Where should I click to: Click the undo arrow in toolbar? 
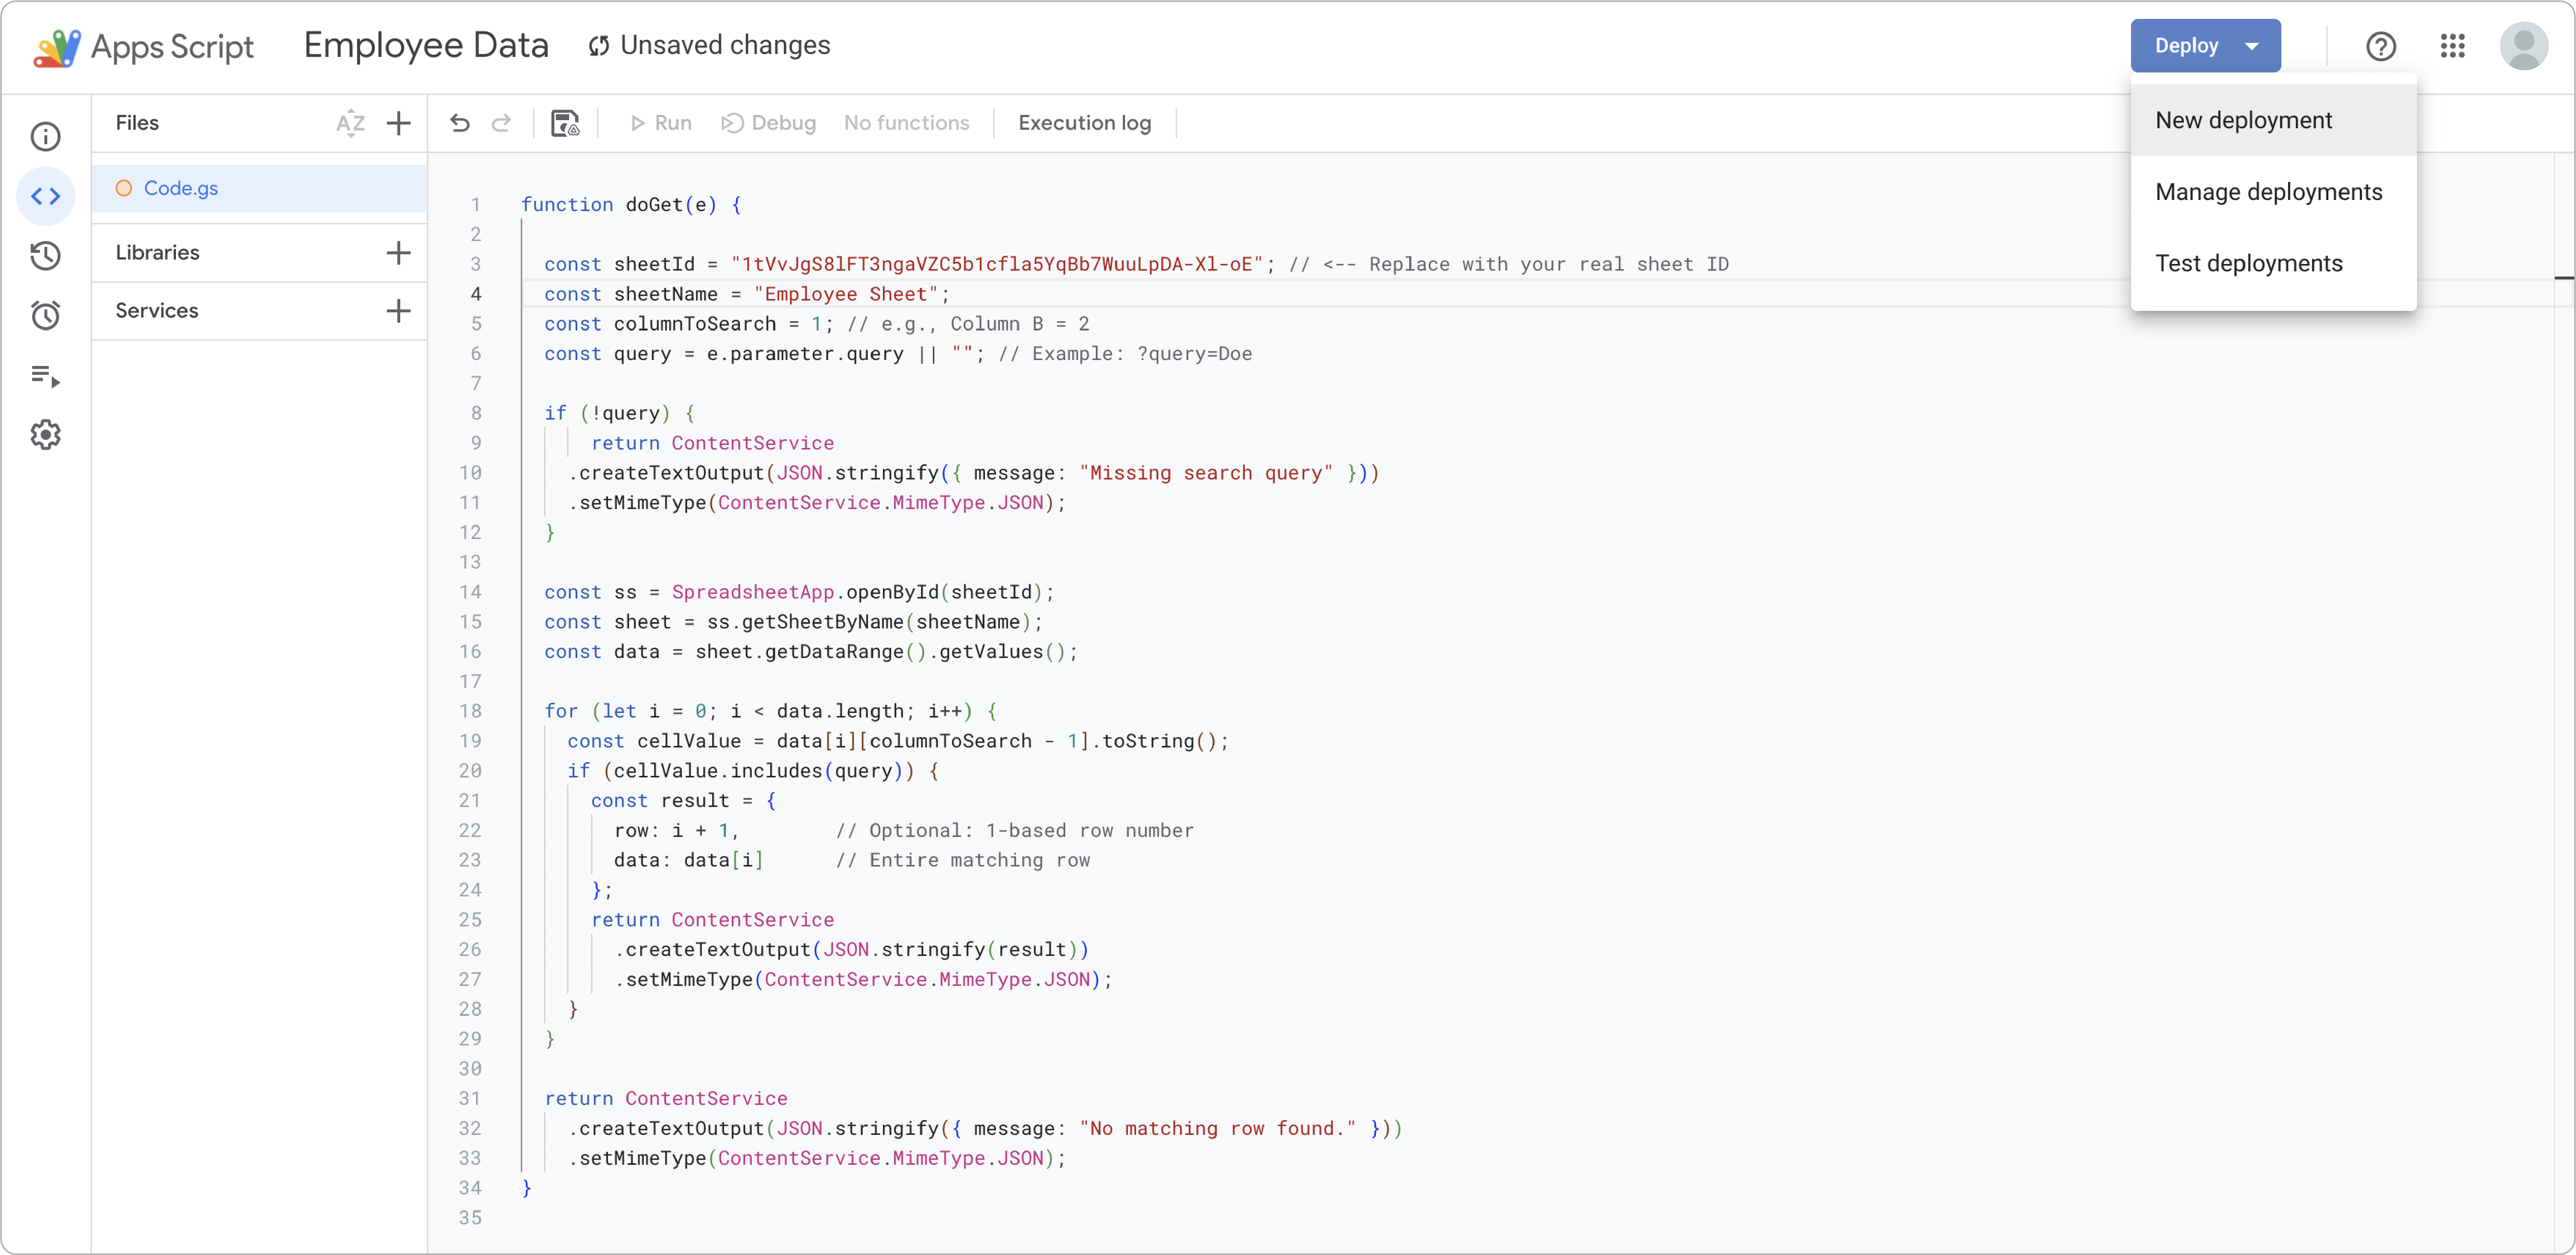460,123
